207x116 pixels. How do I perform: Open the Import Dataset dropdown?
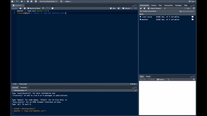pyautogui.click(x=155, y=8)
